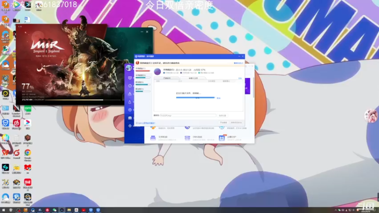Screen dimensions: 379x213
Task: Click the round anime avatar near the right screen edge
Action: pyautogui.click(x=371, y=115)
